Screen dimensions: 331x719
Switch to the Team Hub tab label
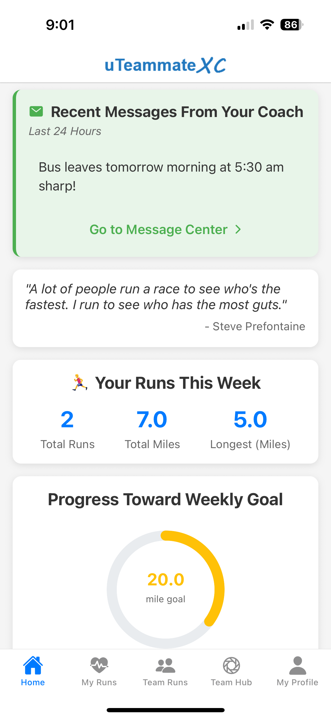tap(231, 682)
